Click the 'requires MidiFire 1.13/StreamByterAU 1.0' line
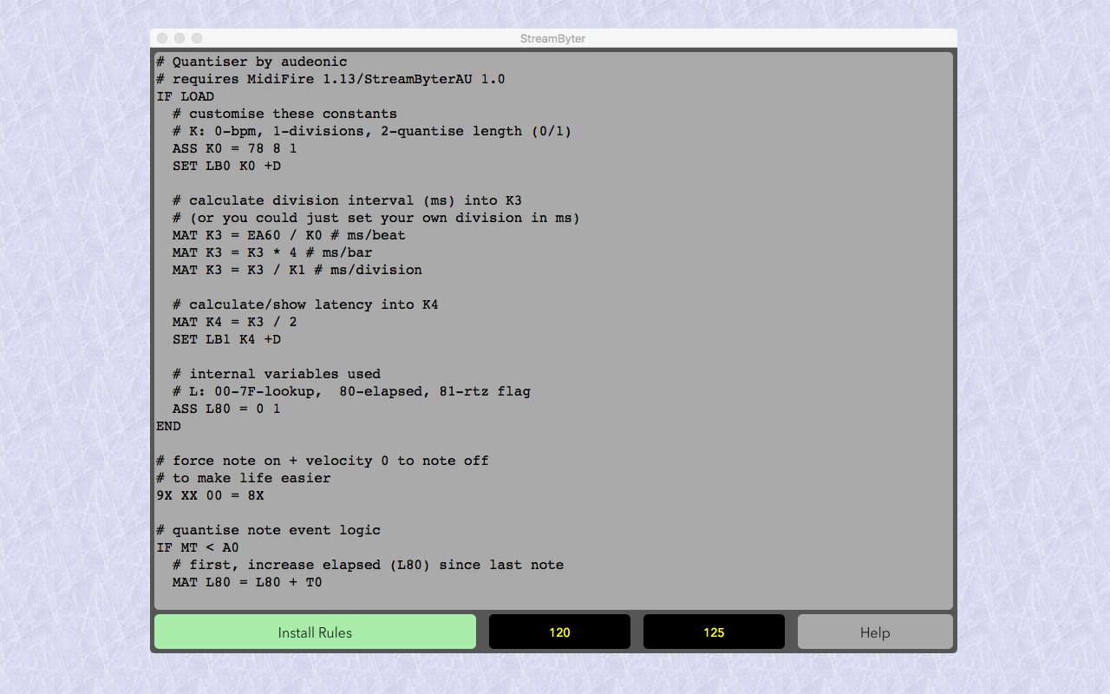1110x694 pixels. (330, 79)
